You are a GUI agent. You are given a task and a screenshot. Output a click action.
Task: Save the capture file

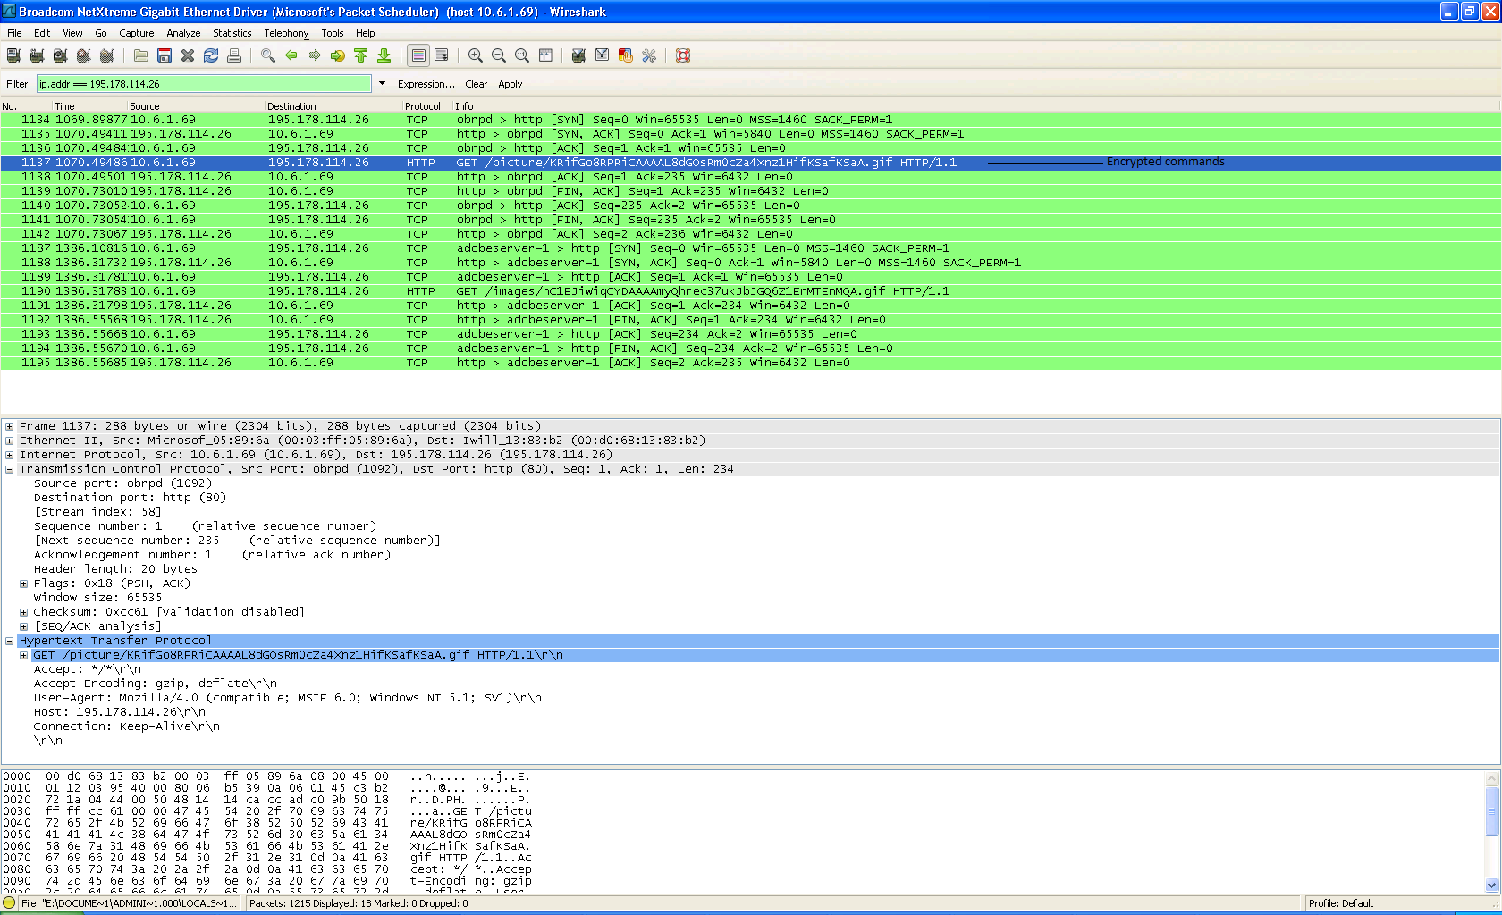[x=165, y=55]
